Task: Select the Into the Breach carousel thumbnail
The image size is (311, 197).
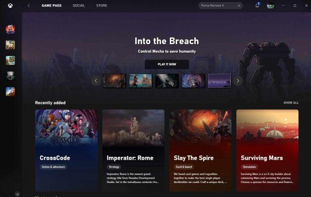Action: [219, 81]
